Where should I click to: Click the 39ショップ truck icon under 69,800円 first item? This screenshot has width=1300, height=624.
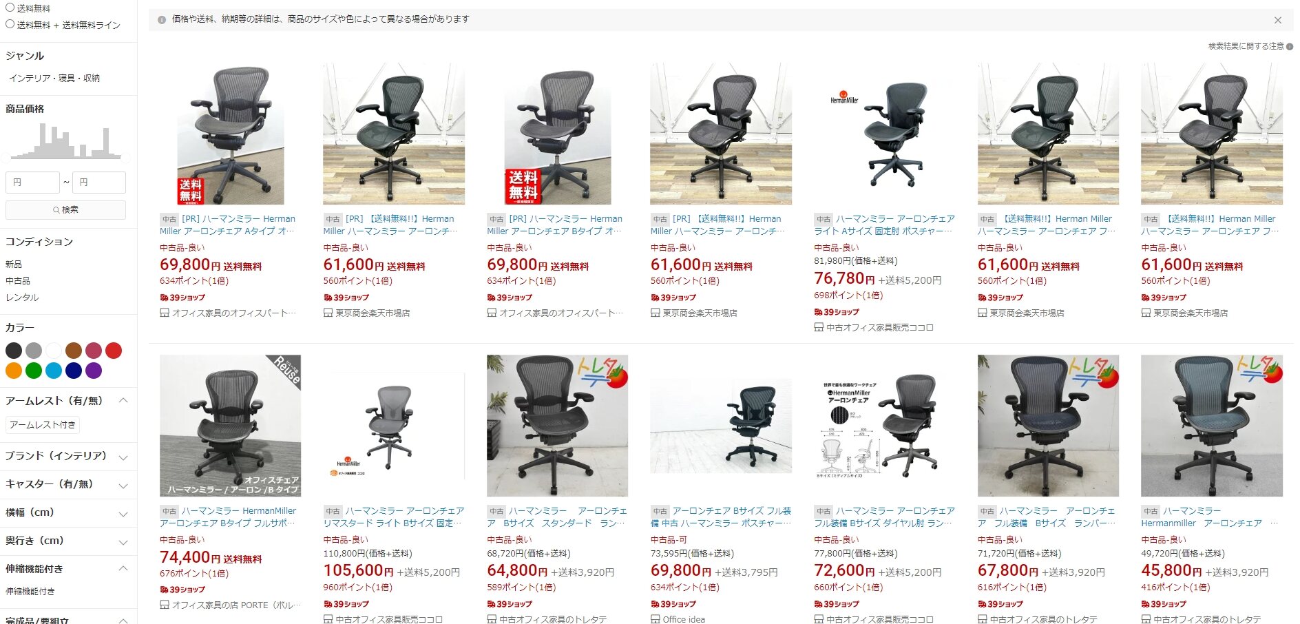click(164, 298)
